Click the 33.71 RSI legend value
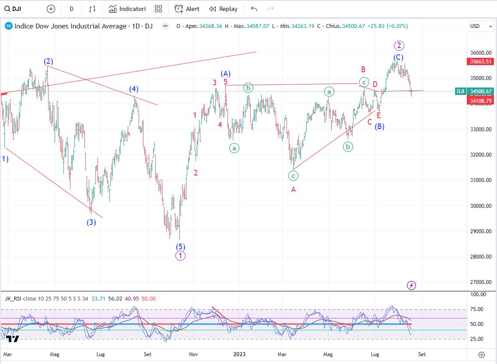 pyautogui.click(x=98, y=298)
